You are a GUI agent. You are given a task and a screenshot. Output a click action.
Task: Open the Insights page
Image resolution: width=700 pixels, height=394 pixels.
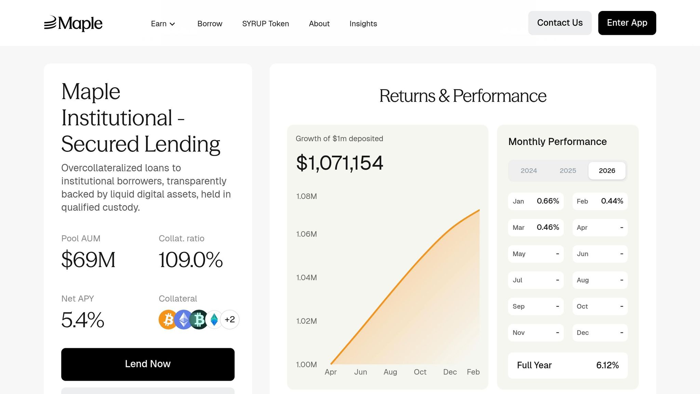363,24
